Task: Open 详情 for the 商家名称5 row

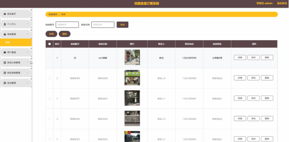Action: tap(240, 139)
